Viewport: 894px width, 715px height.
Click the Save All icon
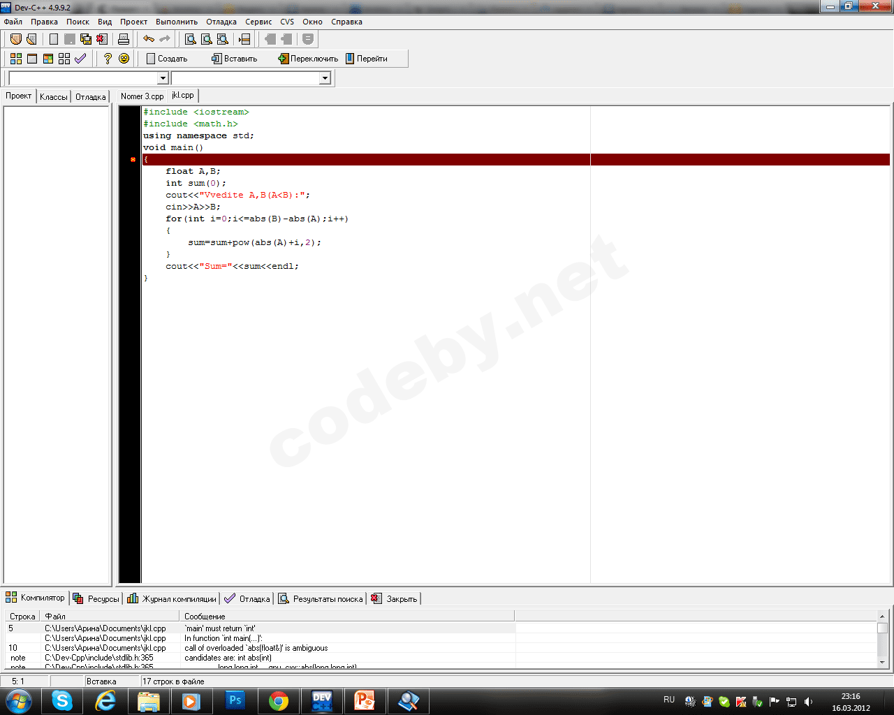point(86,39)
